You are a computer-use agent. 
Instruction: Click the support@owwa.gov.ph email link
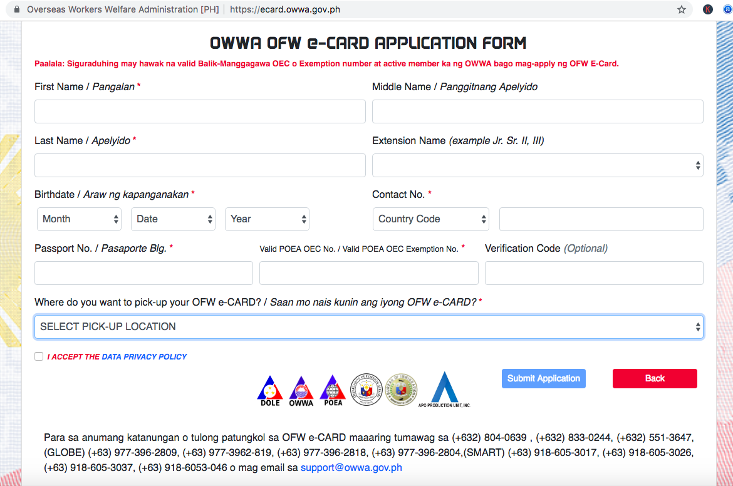351,467
